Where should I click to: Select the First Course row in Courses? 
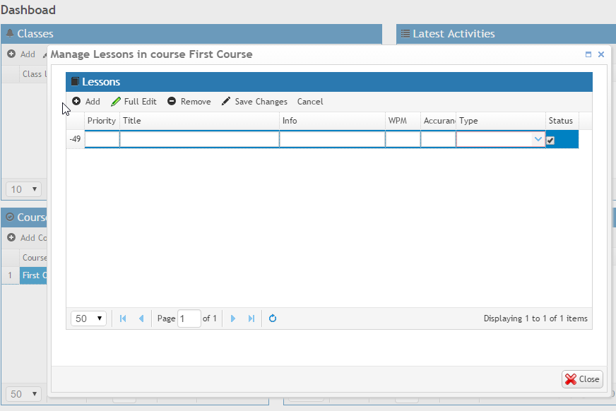tap(23, 275)
